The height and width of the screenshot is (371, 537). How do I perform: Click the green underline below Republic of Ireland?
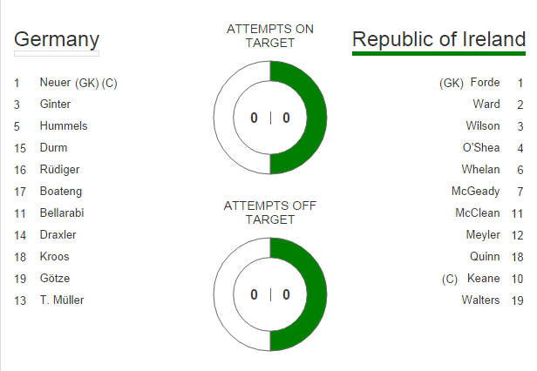click(438, 53)
